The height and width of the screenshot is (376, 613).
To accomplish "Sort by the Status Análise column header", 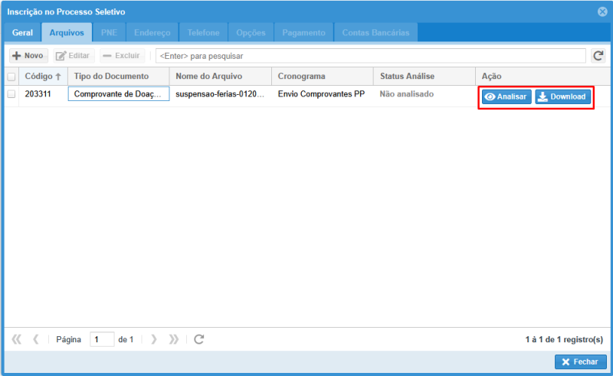I will click(408, 77).
